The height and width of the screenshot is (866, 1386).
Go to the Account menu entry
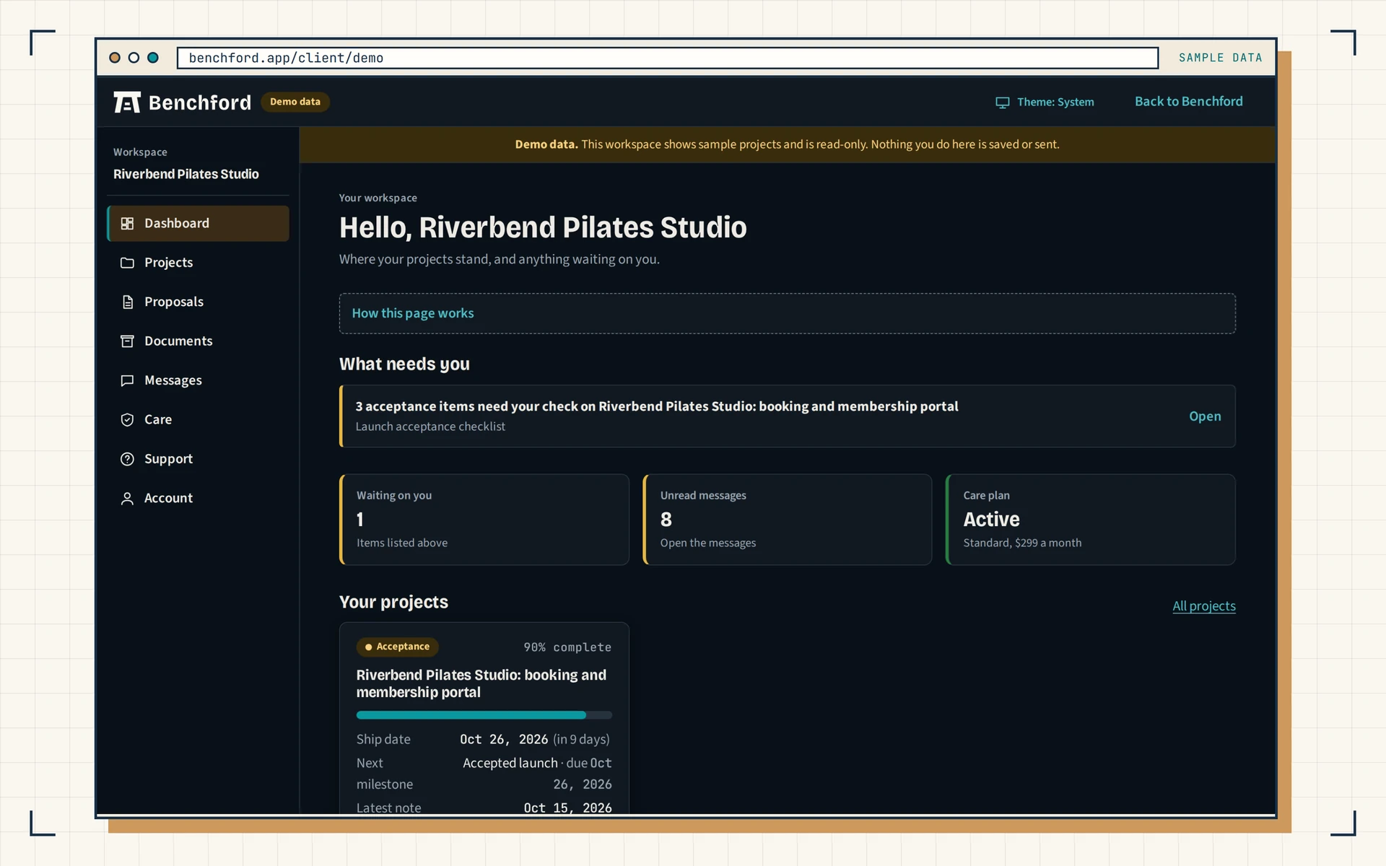tap(198, 498)
